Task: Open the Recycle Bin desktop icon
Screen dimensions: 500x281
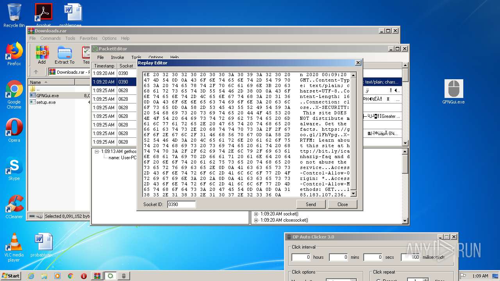Action: [x=14, y=16]
